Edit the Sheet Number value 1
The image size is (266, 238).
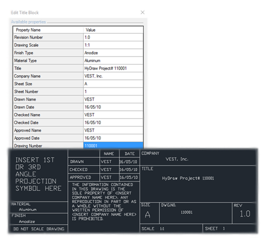[113, 92]
